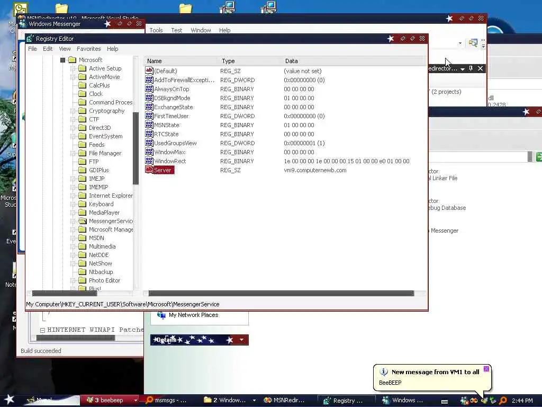The width and height of the screenshot is (542, 407).
Task: Expand the CTF key
Action: click(x=73, y=119)
